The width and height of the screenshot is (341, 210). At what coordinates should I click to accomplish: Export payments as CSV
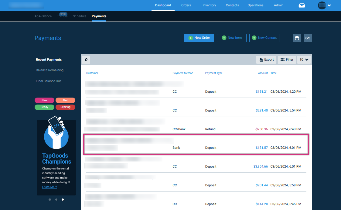(266, 60)
